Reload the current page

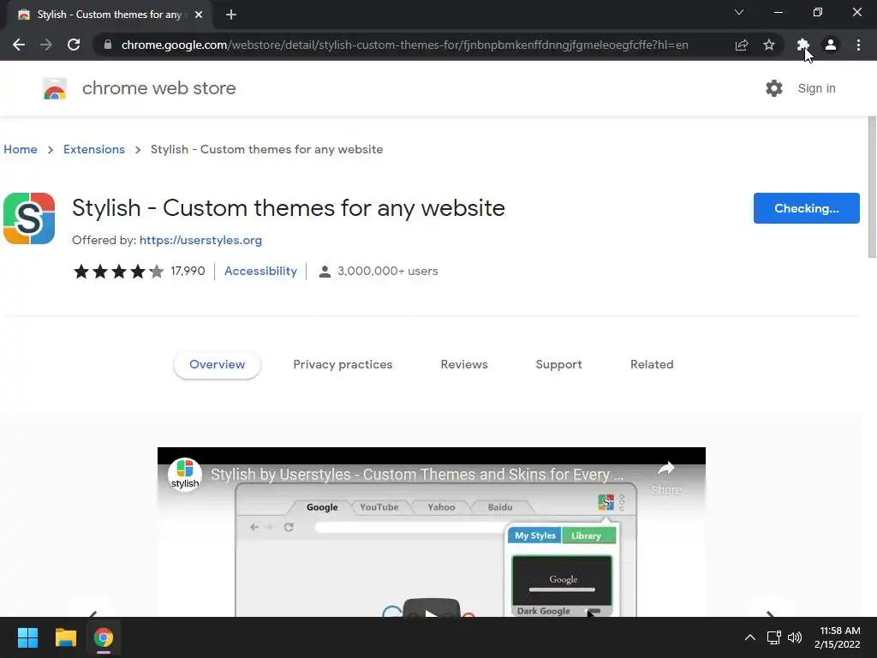[x=74, y=45]
